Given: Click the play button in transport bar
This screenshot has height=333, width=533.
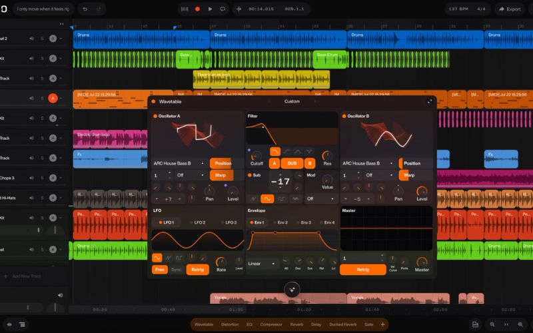Looking at the screenshot, I should (210, 9).
